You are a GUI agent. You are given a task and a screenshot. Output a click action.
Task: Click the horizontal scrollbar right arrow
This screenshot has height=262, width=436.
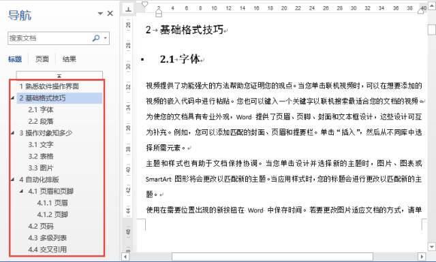[422, 256]
